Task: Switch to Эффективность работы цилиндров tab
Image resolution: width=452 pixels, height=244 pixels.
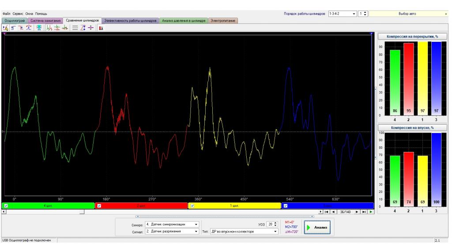Action: 130,21
